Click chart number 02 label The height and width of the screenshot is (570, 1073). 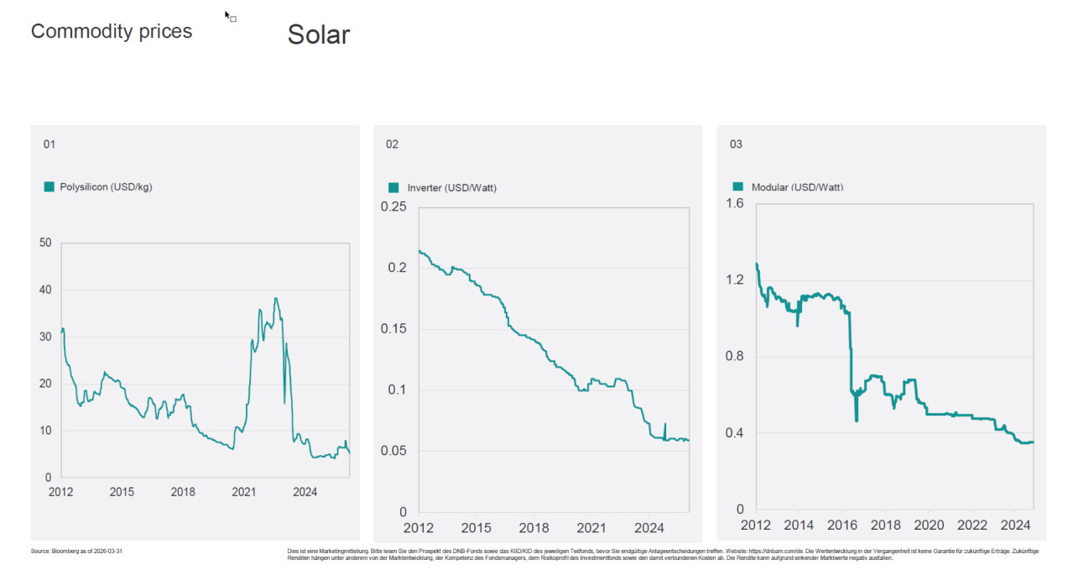point(392,144)
